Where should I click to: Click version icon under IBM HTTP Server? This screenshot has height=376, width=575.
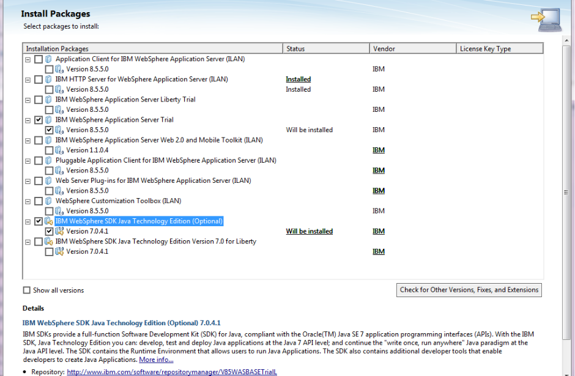(x=59, y=89)
